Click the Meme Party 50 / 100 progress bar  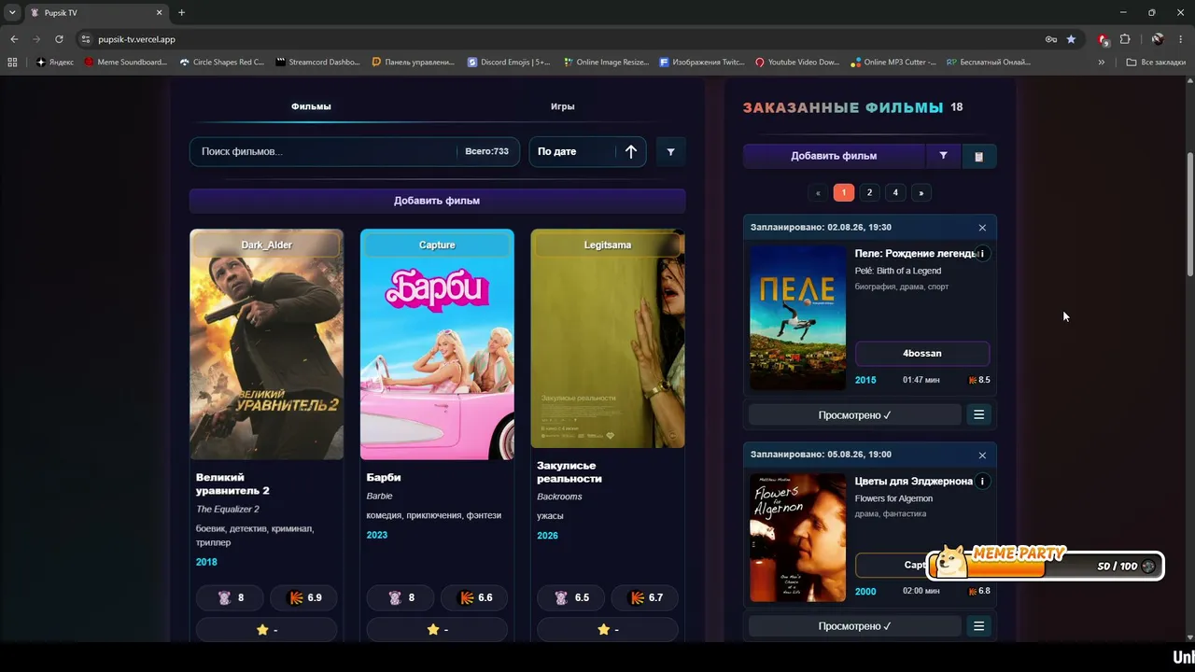pos(1046,566)
